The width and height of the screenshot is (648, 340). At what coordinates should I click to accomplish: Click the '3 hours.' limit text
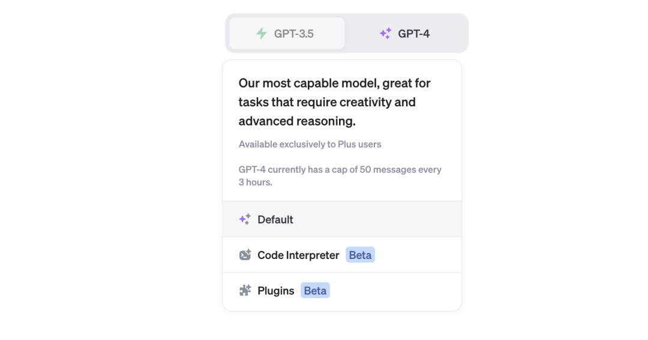coord(256,183)
